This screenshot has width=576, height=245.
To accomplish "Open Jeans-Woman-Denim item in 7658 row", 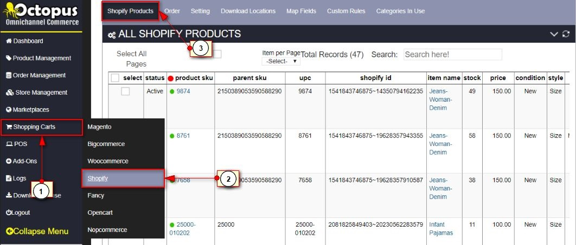I will coord(440,188).
